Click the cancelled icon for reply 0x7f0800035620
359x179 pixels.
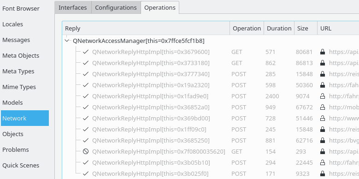point(86,151)
